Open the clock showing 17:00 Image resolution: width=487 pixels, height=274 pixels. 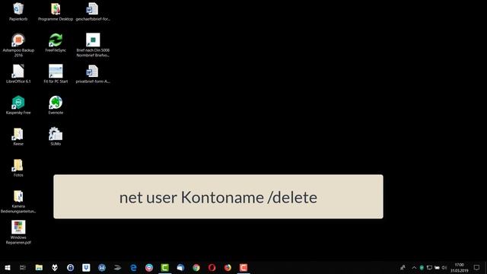[x=460, y=267]
